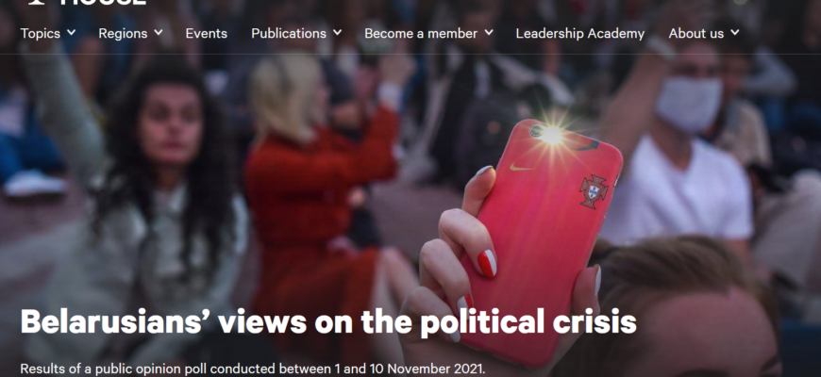Expand the Publications dropdown chevron
This screenshot has height=377, width=821.
[x=337, y=32]
